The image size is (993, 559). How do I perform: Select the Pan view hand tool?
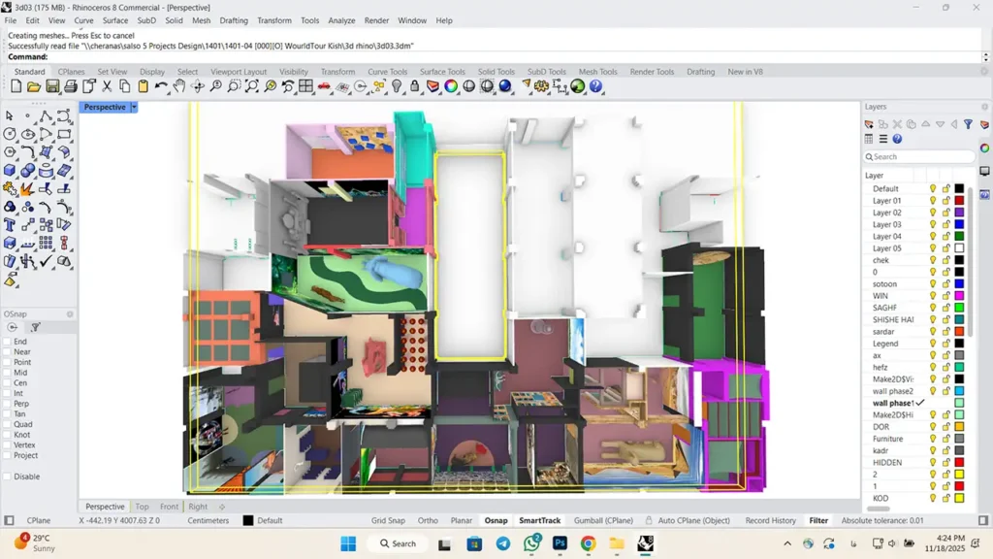[x=179, y=86]
